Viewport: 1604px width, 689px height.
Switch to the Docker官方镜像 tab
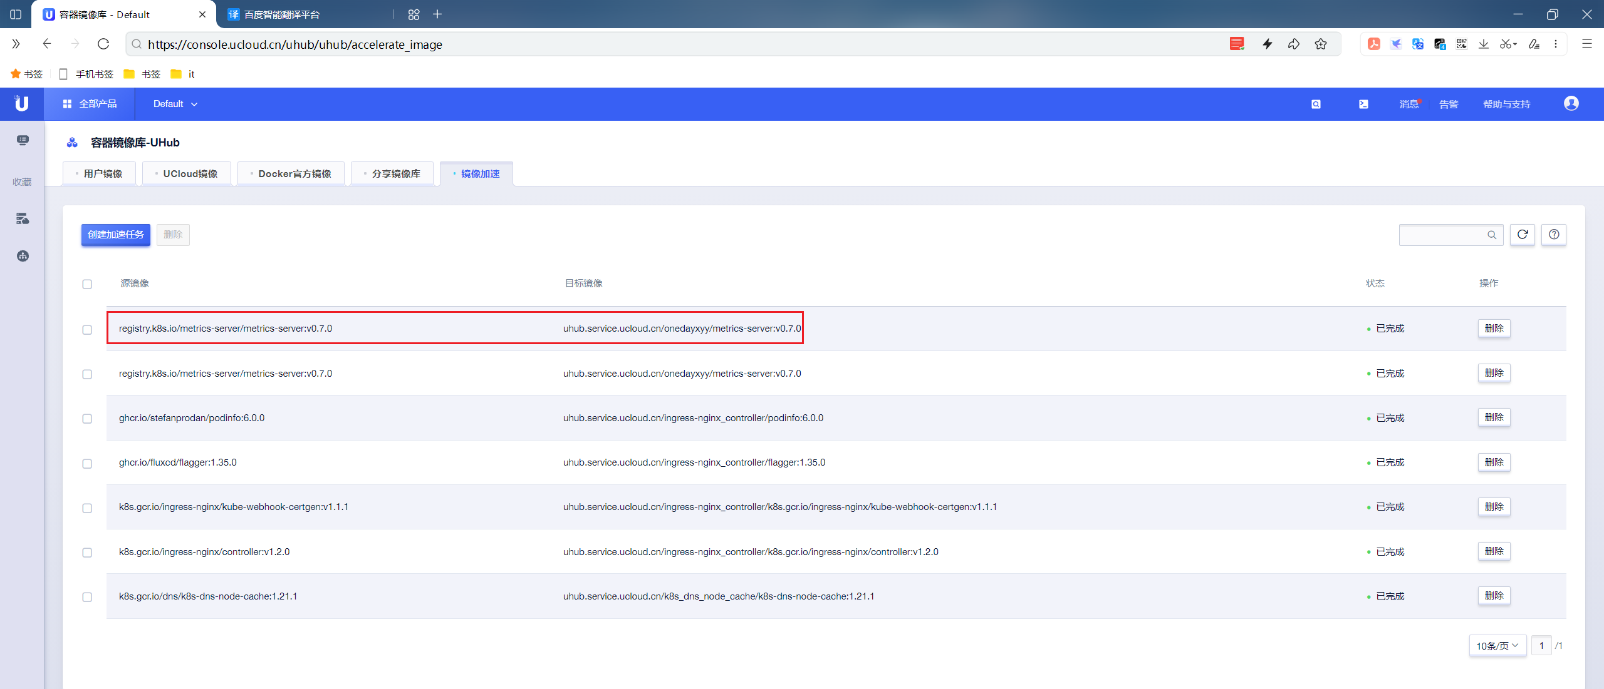[291, 173]
